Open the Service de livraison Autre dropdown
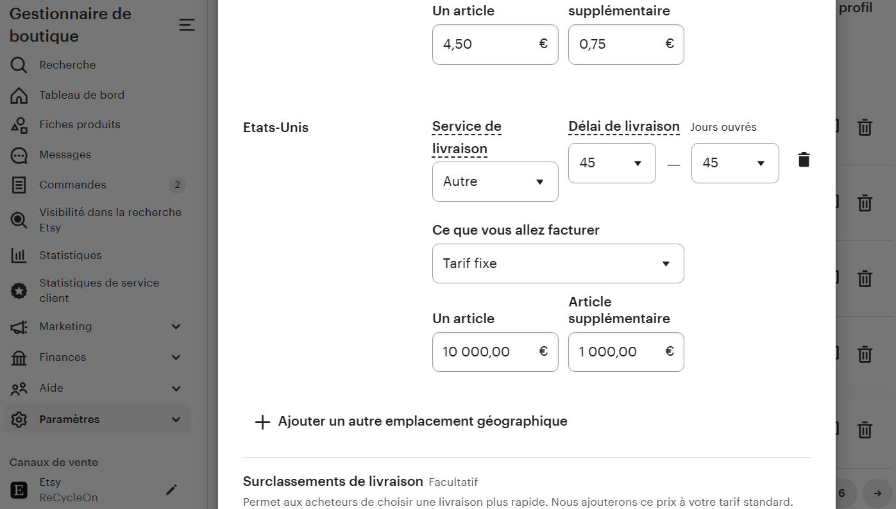 (x=494, y=182)
